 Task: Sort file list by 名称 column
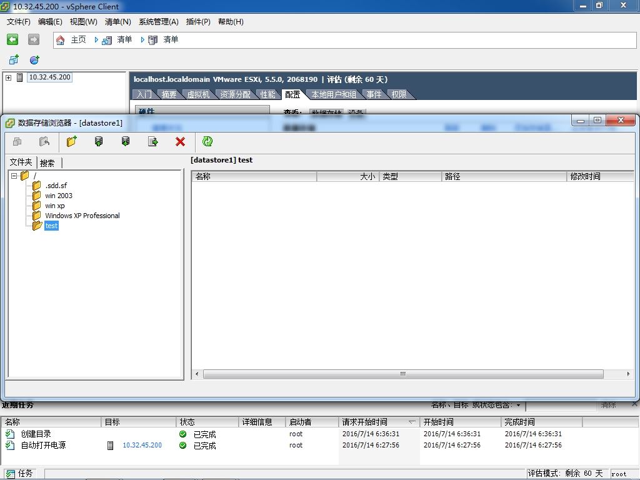pos(254,177)
